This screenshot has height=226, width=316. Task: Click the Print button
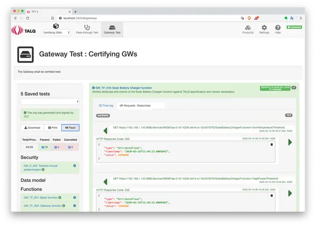[52, 127]
